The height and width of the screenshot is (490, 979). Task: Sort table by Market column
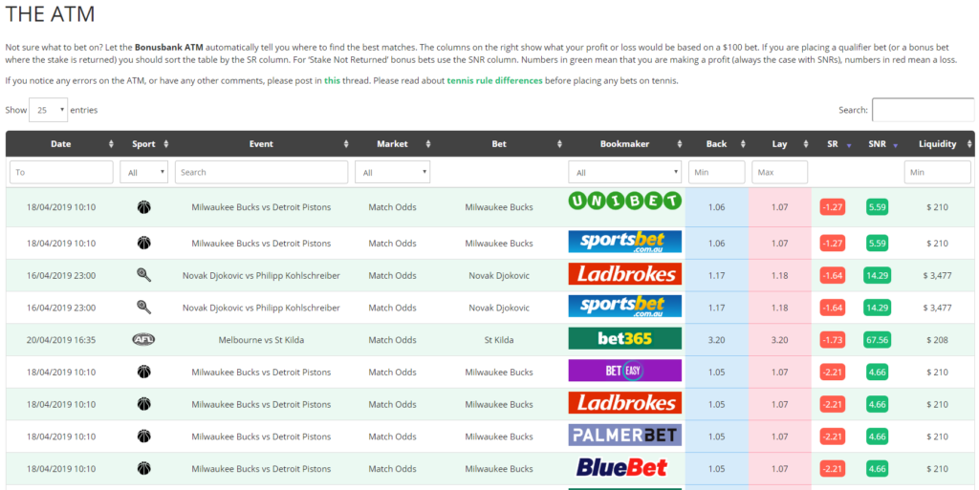coord(393,144)
